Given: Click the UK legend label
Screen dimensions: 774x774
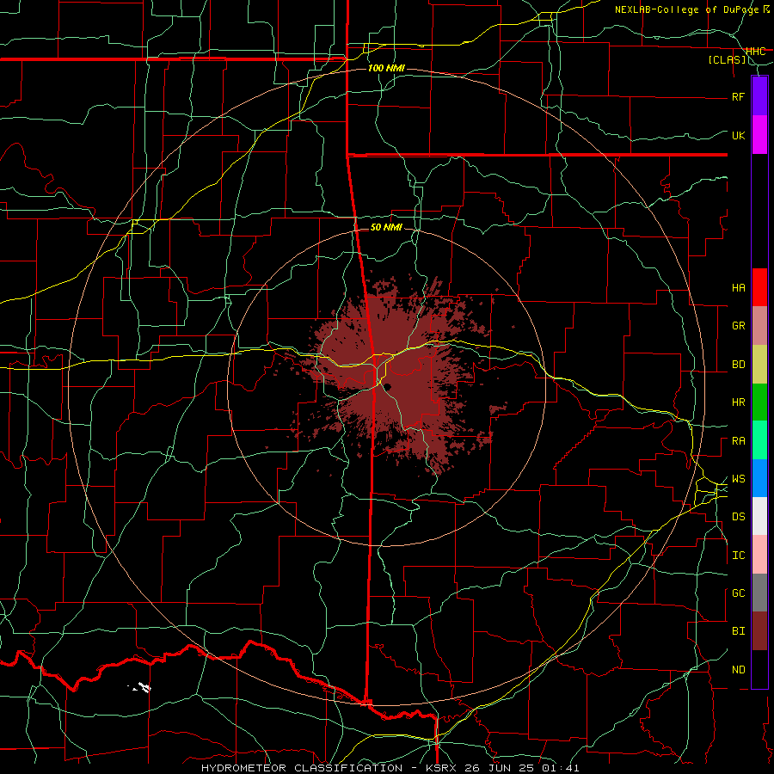Looking at the screenshot, I should [739, 135].
